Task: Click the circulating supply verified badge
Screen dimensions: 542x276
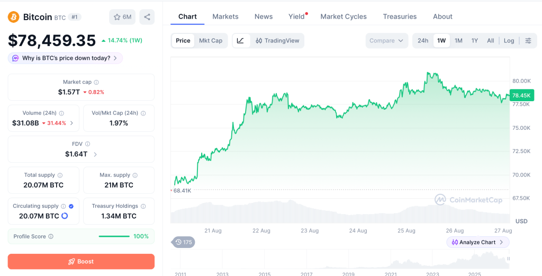Action: 71,206
